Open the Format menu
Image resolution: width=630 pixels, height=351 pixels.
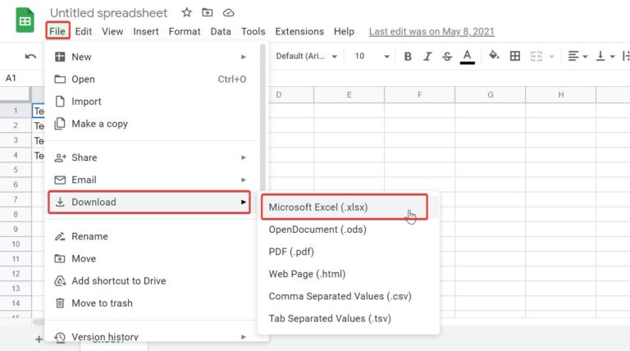tap(185, 31)
